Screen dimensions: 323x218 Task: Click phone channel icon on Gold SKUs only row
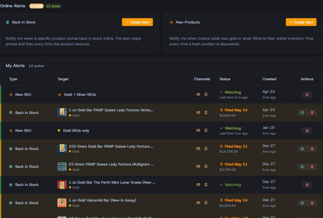[x=206, y=130]
